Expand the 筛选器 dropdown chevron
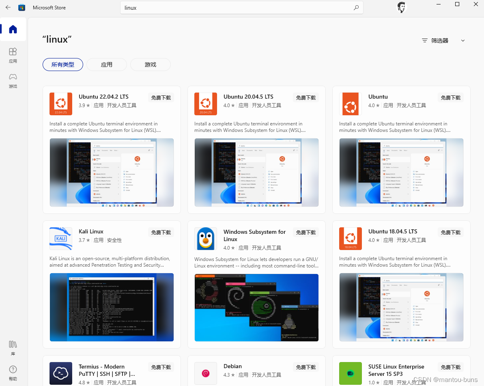 [x=462, y=40]
